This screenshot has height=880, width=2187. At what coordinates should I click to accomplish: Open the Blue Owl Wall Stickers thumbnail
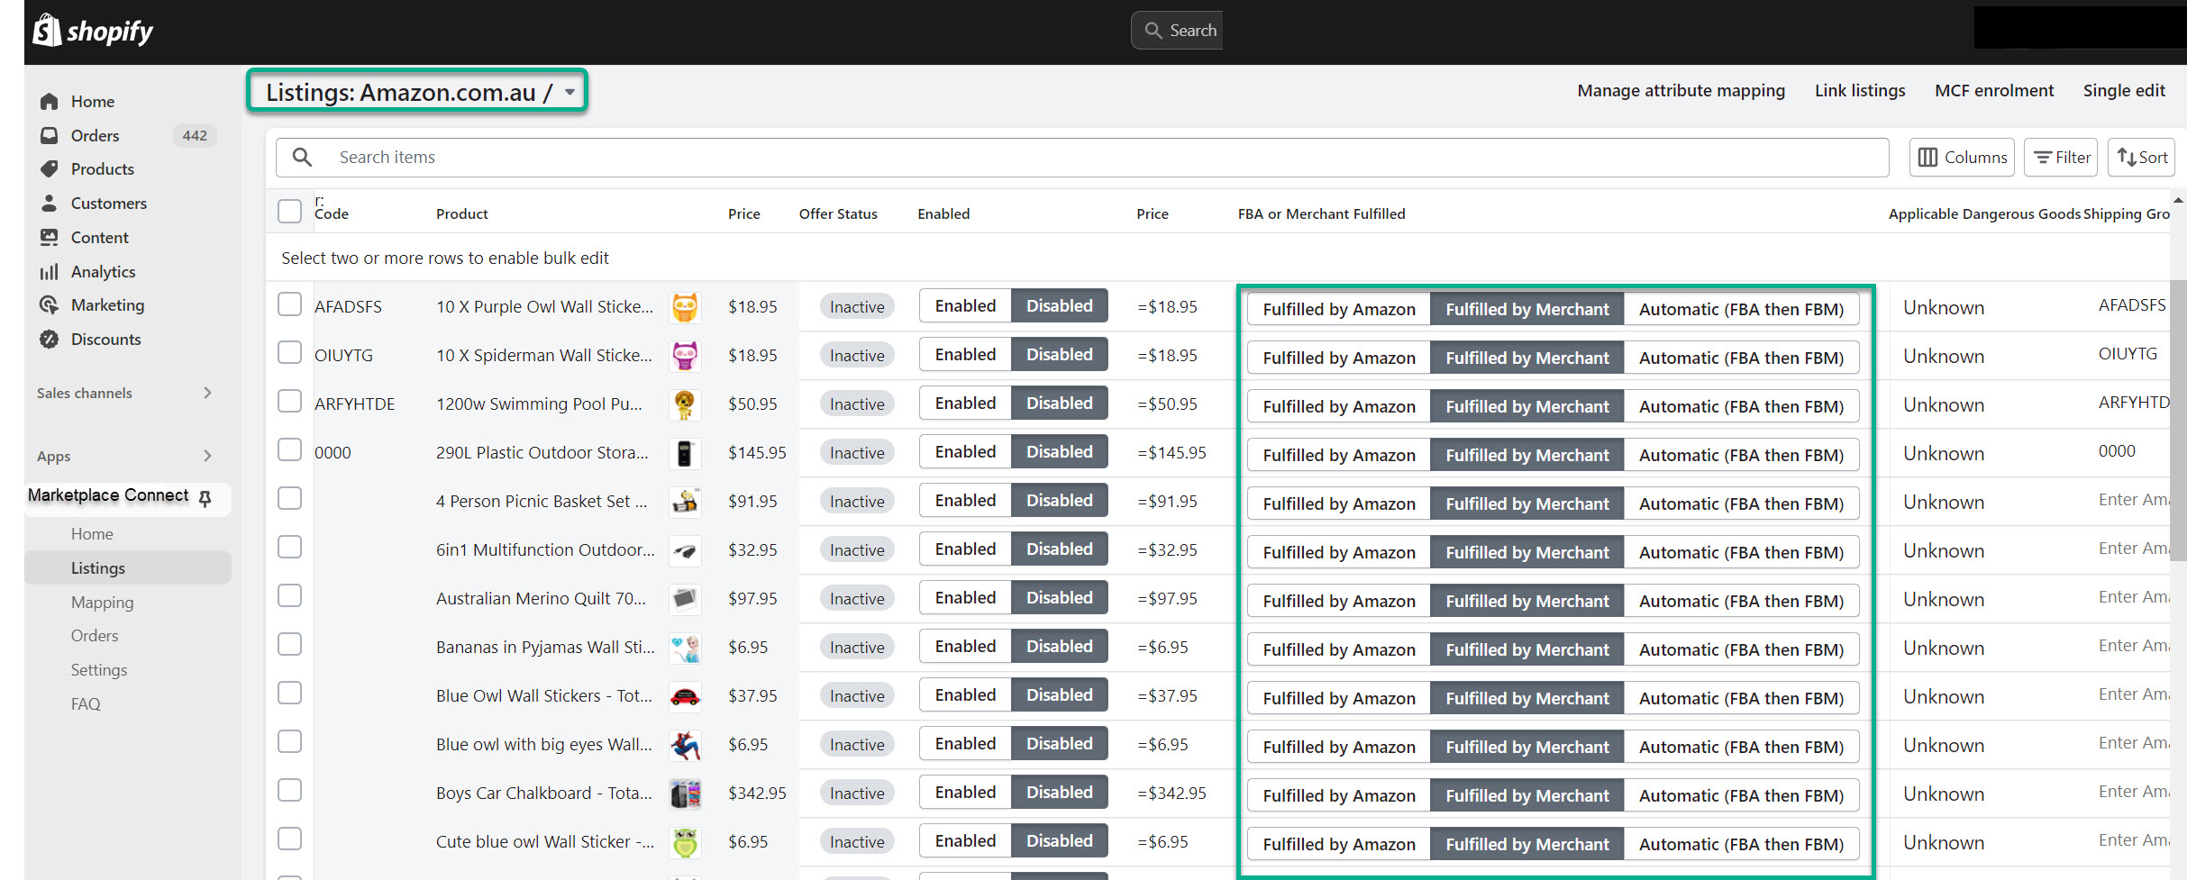[x=685, y=696]
